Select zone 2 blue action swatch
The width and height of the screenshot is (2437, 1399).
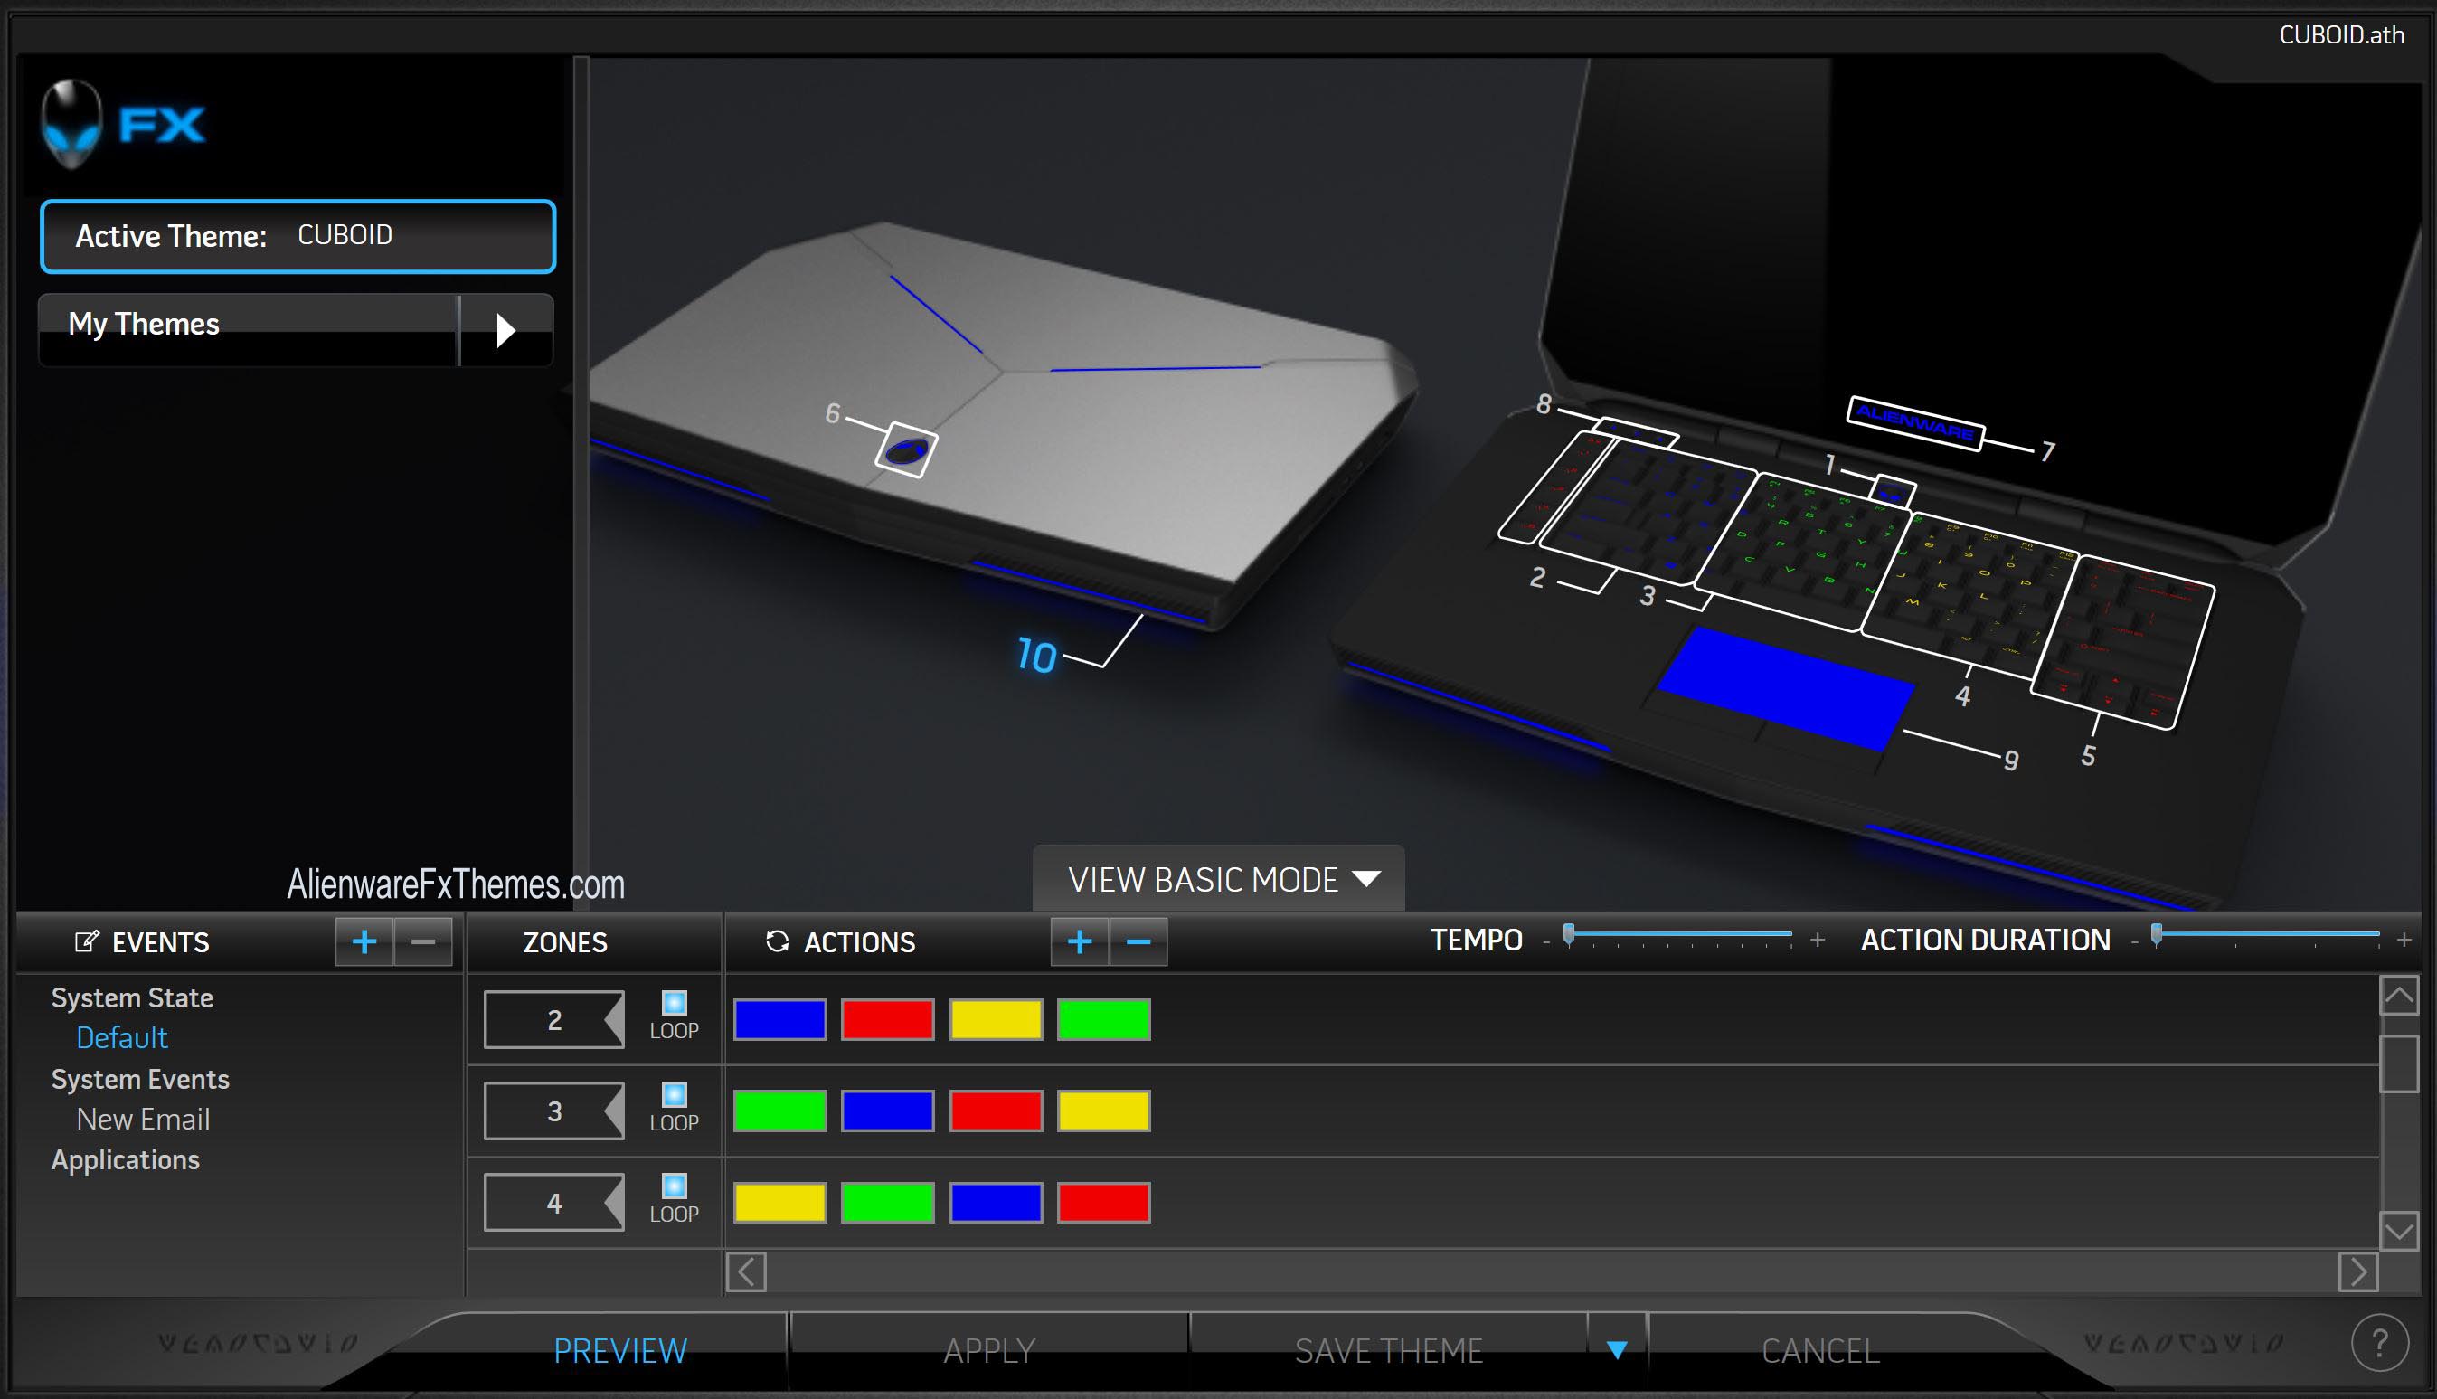[x=780, y=1019]
